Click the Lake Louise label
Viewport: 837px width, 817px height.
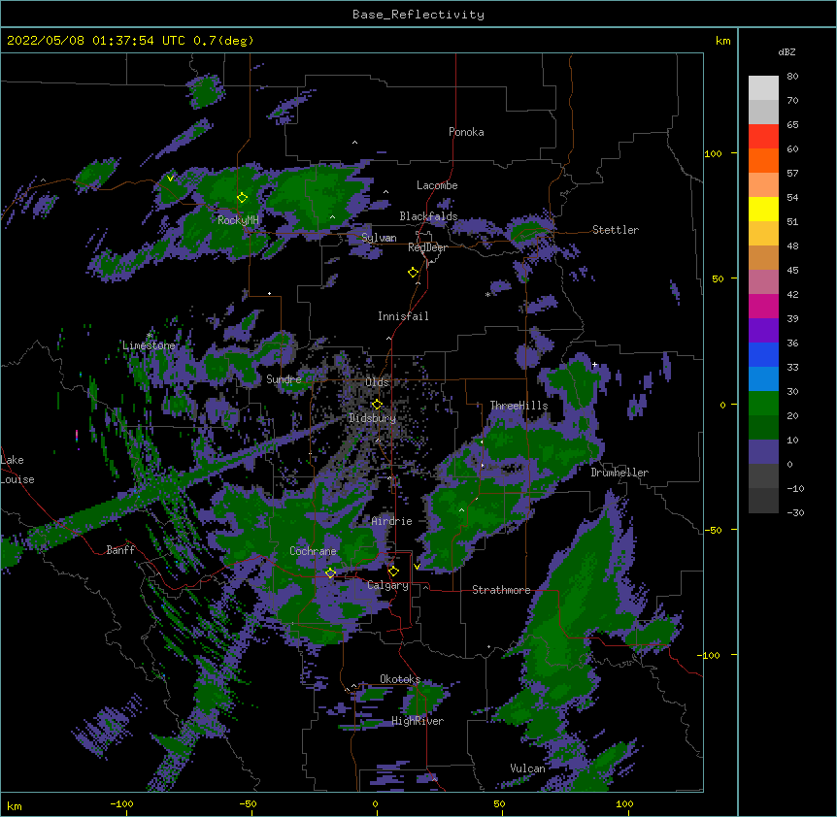(x=17, y=470)
